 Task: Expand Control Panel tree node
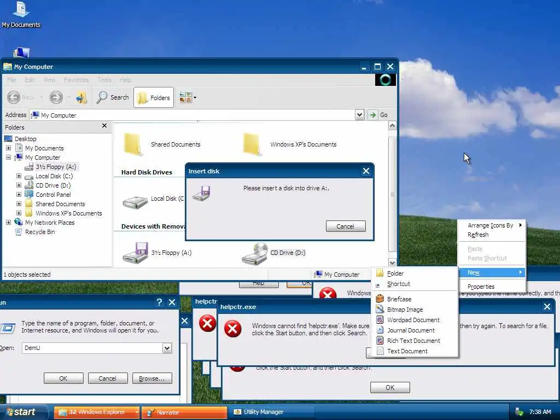(x=19, y=195)
